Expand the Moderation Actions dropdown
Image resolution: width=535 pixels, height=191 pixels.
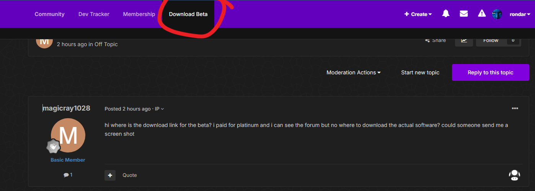tap(354, 72)
